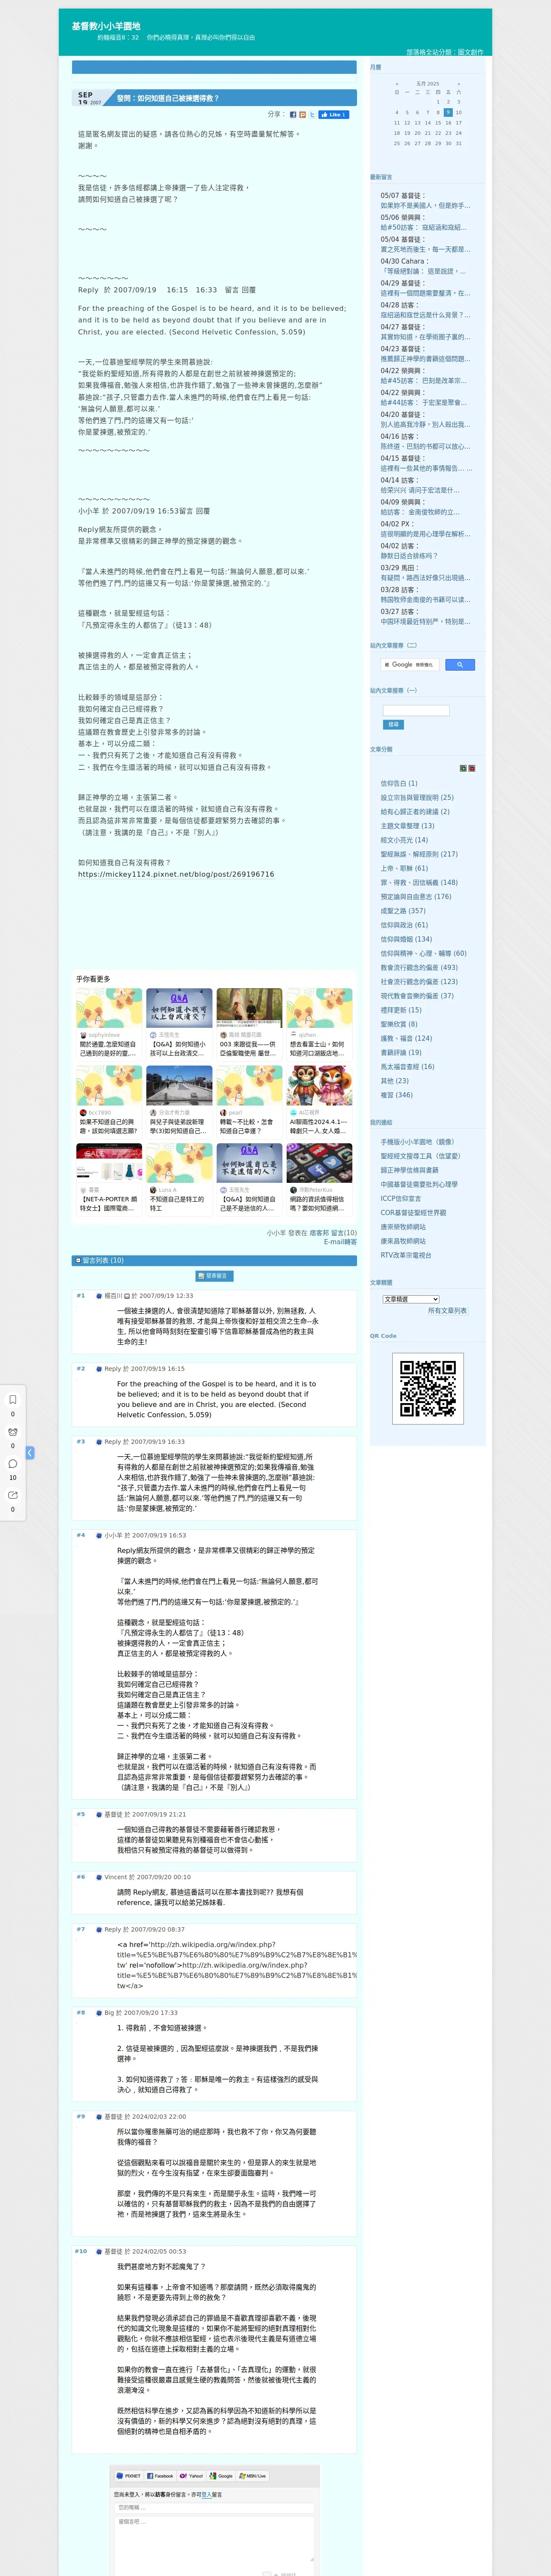
Task: Log in with the Yahoo! button
Action: [x=191, y=2476]
